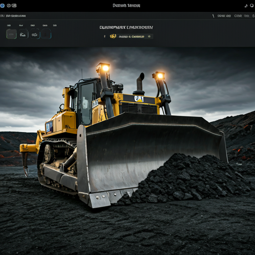Click the blue square app icon

(2, 5)
